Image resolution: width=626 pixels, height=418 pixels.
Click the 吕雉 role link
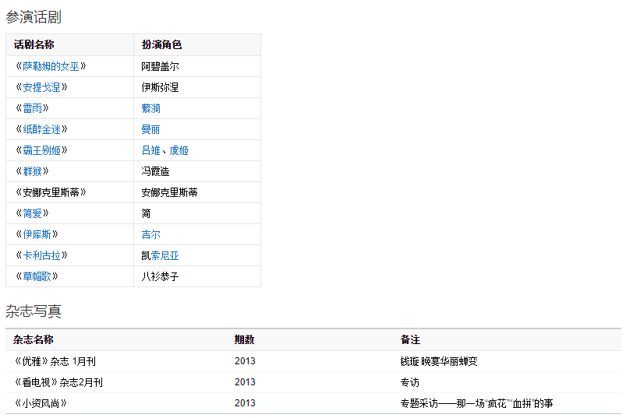tap(150, 150)
